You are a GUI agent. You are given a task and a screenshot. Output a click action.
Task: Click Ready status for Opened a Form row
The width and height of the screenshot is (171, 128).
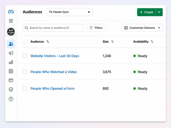click(140, 89)
